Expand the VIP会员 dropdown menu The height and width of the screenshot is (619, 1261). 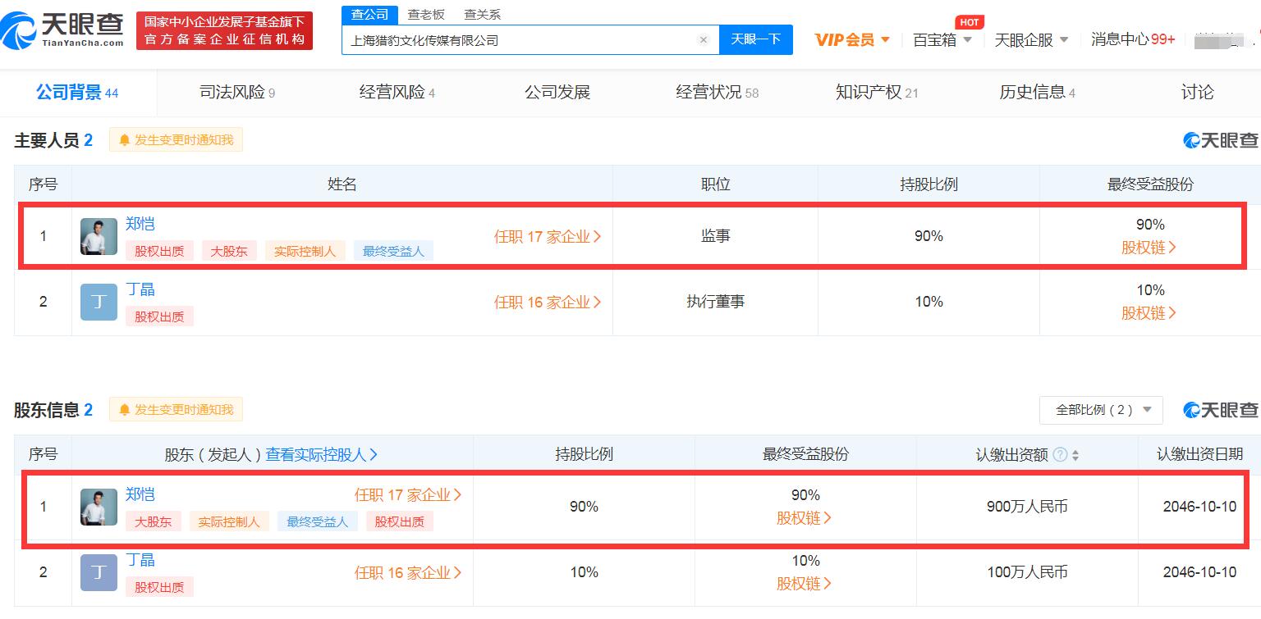(852, 39)
